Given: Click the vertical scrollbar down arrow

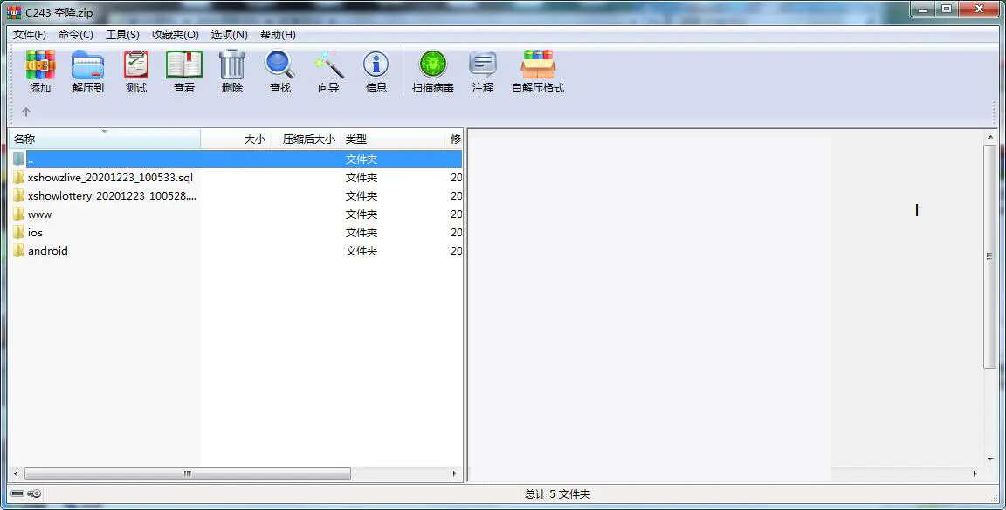Looking at the screenshot, I should 990,459.
